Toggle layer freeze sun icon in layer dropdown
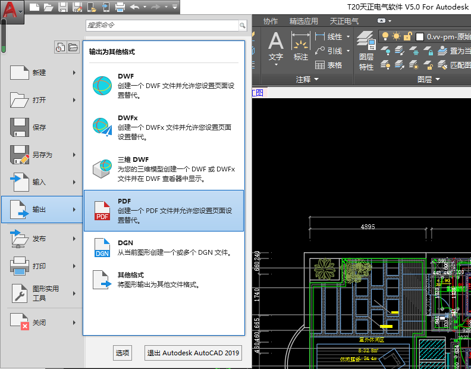This screenshot has width=471, height=369. [396, 37]
